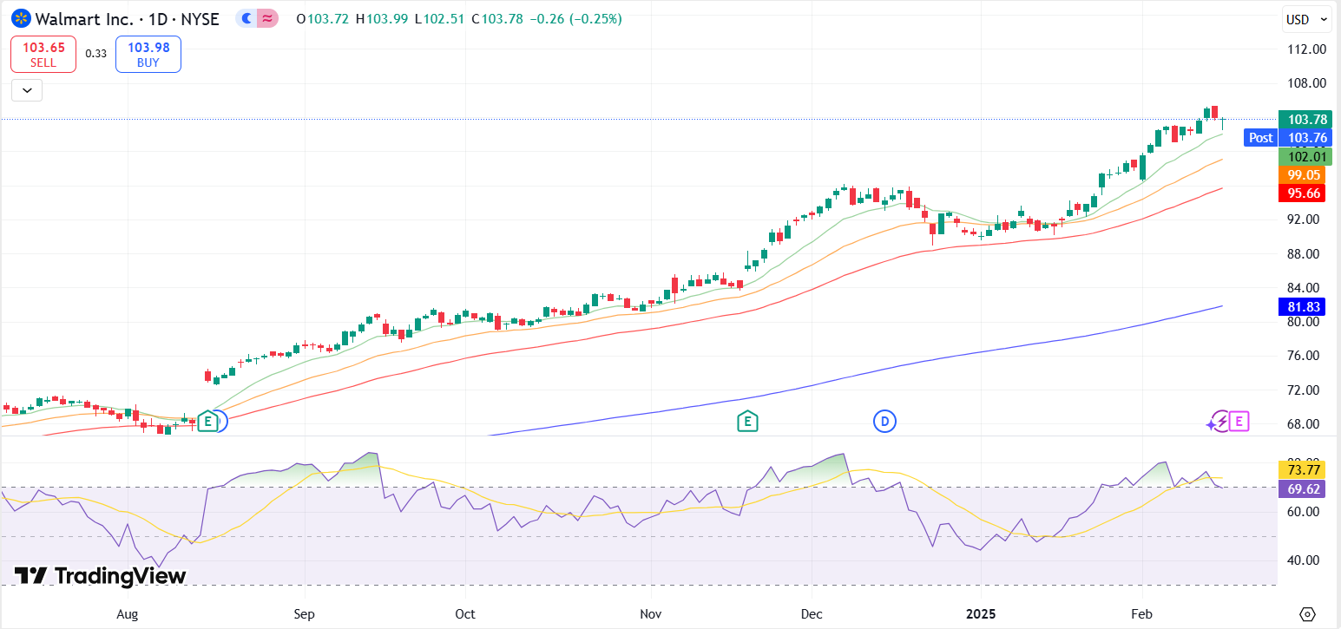Click the Sep time axis label
Screen dimensions: 1341x629
point(304,614)
